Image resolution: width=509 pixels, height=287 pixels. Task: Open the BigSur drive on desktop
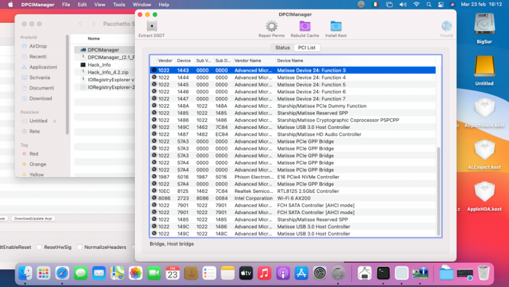tap(484, 25)
